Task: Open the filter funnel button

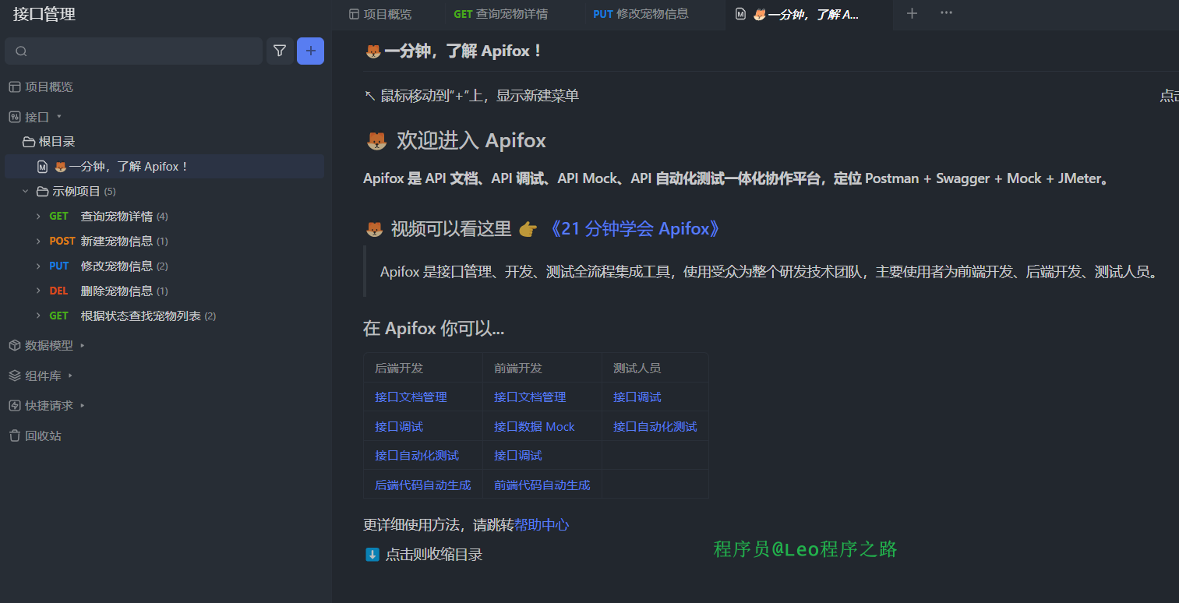Action: point(280,51)
